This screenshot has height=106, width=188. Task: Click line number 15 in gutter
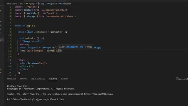pyautogui.click(x=10, y=51)
